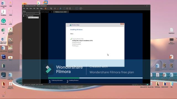Open the View menu
Screen dimensions: 177x99
click(x=31, y=9)
